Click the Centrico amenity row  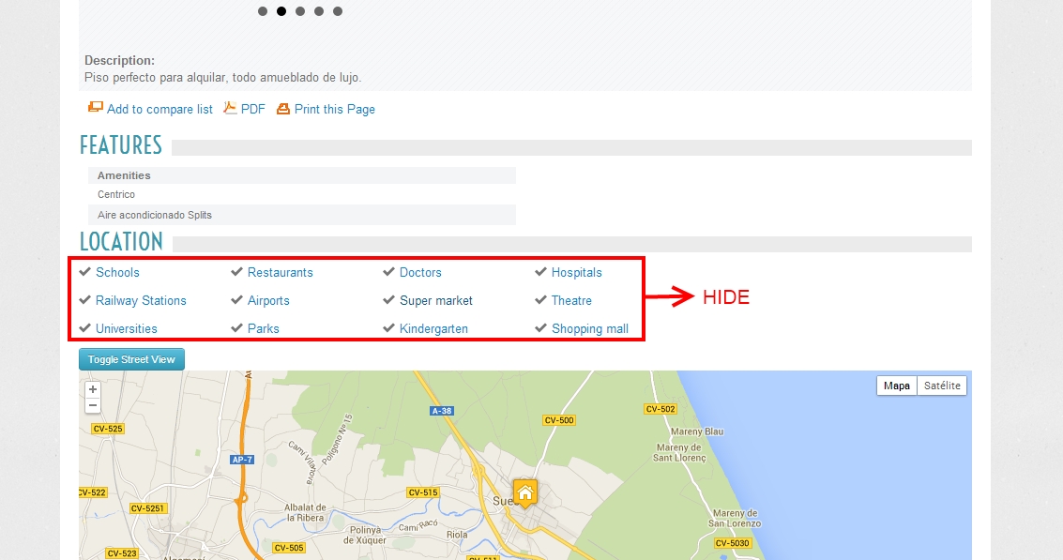302,194
